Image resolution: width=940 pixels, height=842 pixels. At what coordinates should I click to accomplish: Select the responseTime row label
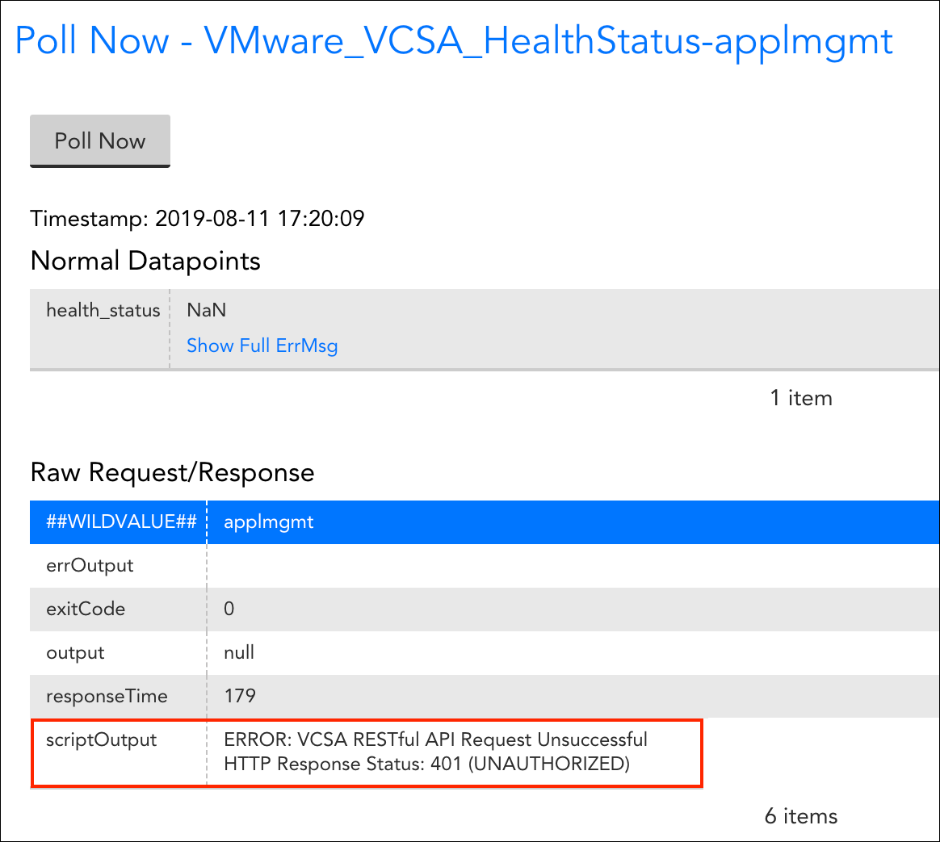pyautogui.click(x=107, y=697)
